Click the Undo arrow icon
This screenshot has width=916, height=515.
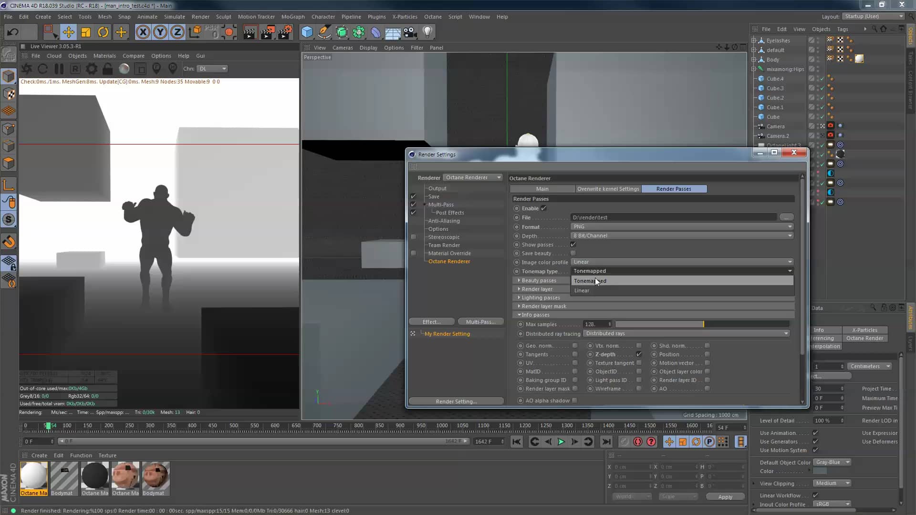click(x=13, y=32)
